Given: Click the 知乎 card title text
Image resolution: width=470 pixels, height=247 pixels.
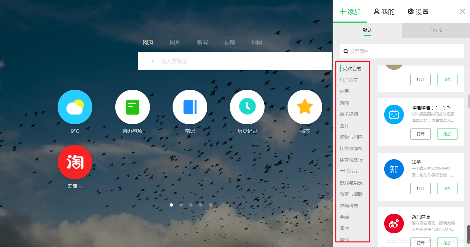Looking at the screenshot, I should (x=416, y=162).
